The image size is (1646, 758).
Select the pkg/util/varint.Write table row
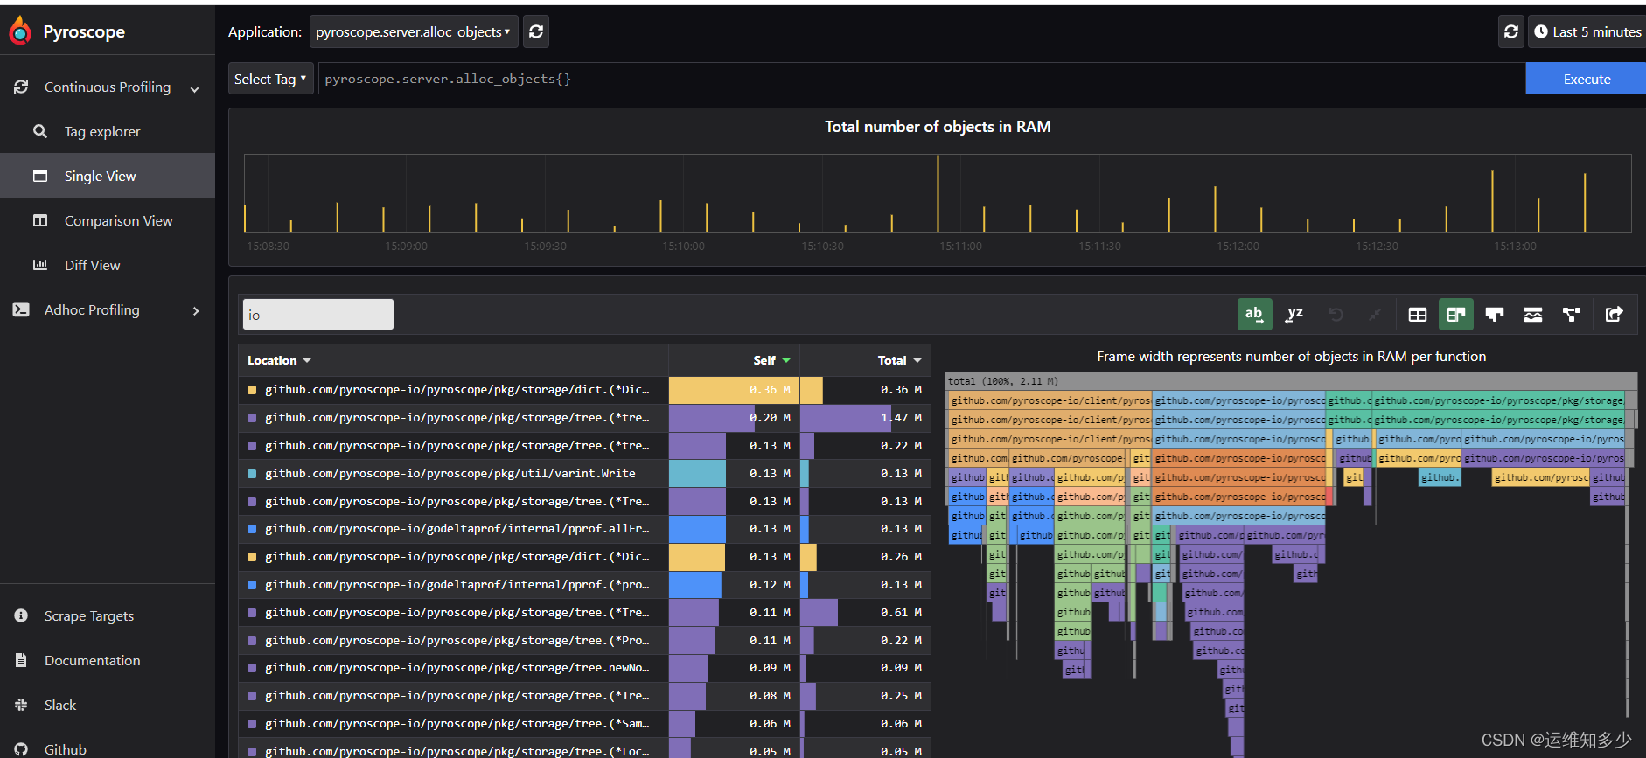[x=584, y=473]
